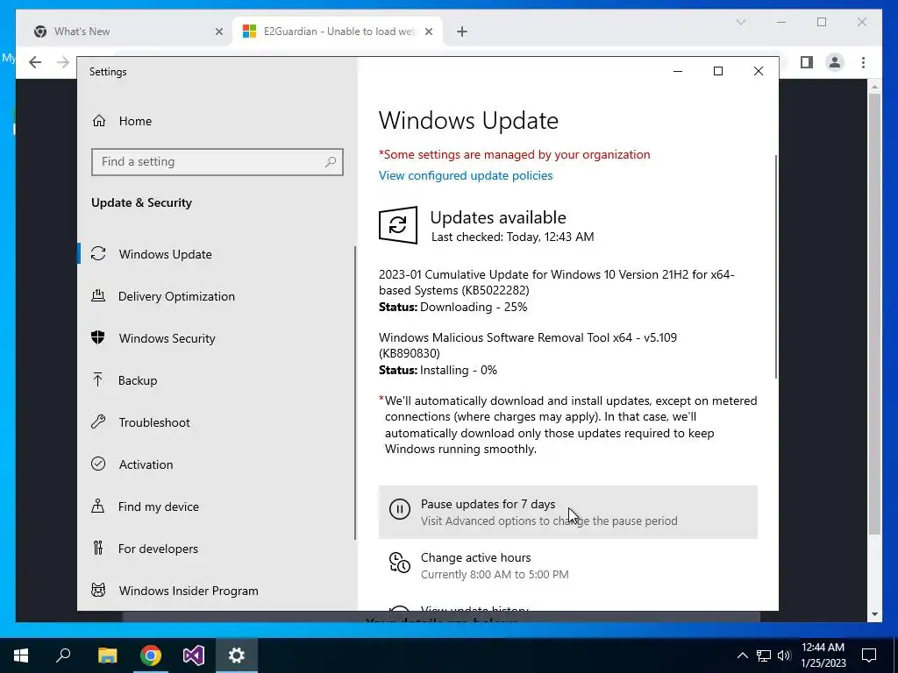Click the taskbar clock and date
Screen dimensions: 898x673
click(823, 655)
